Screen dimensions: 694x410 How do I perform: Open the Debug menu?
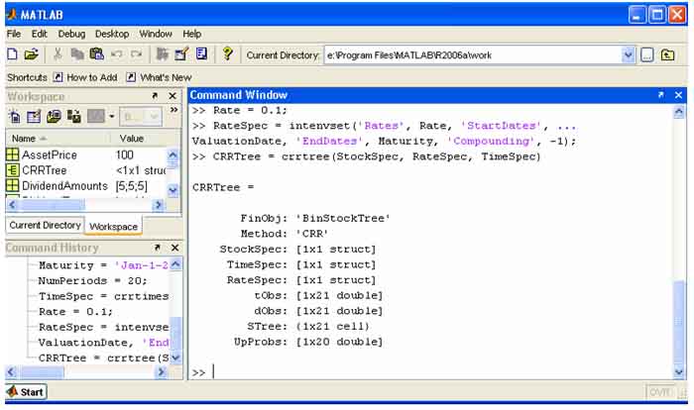tap(71, 34)
